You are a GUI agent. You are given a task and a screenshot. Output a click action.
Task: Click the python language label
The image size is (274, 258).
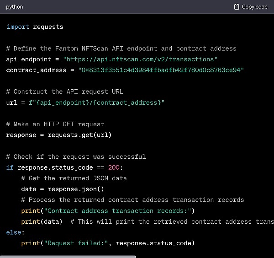click(15, 7)
